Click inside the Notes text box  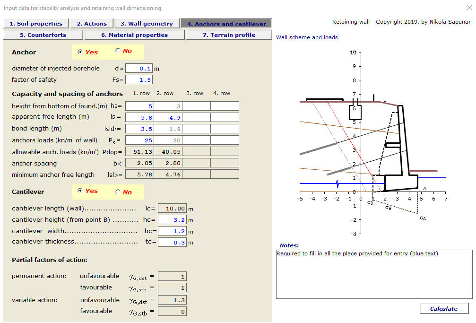click(374, 274)
